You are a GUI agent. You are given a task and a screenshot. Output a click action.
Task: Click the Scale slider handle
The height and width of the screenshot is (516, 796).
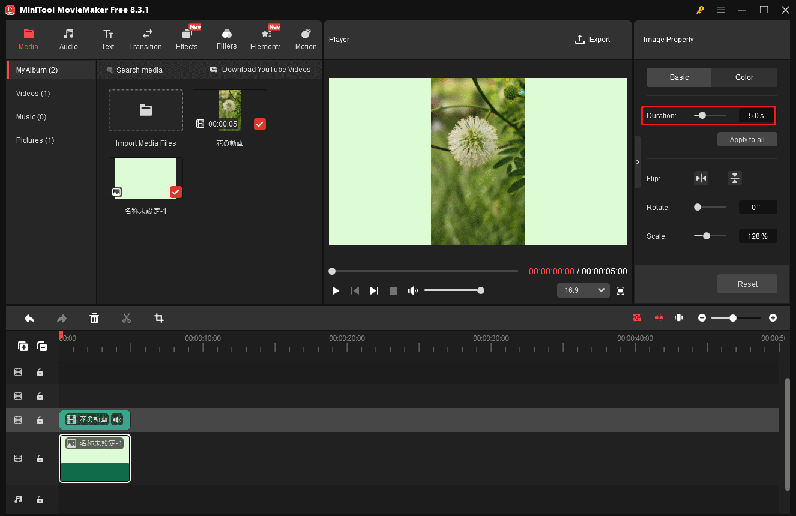[x=707, y=236]
